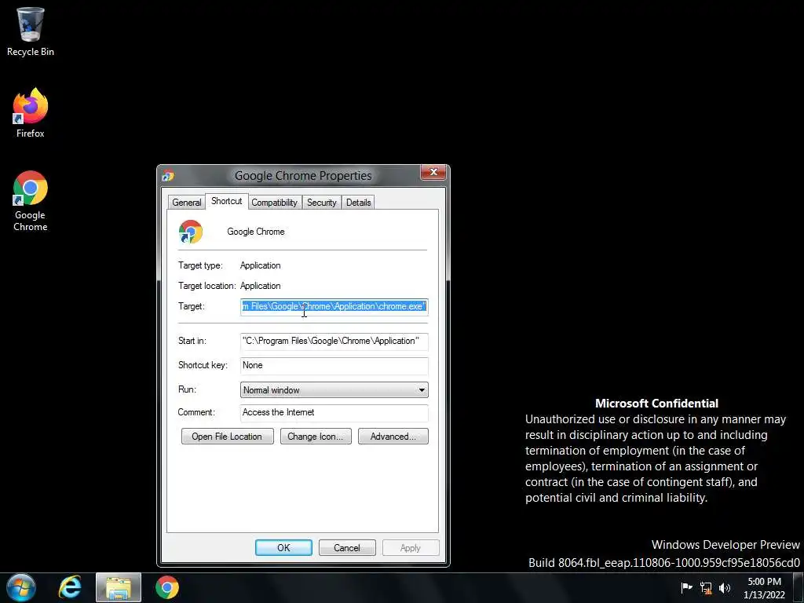The image size is (804, 603).
Task: Click the Comment field containing Access the Internet
Action: pyautogui.click(x=334, y=413)
